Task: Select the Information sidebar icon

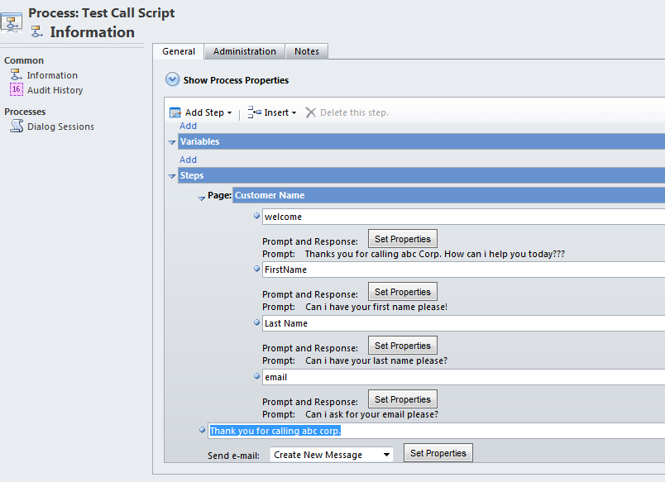Action: pyautogui.click(x=17, y=74)
